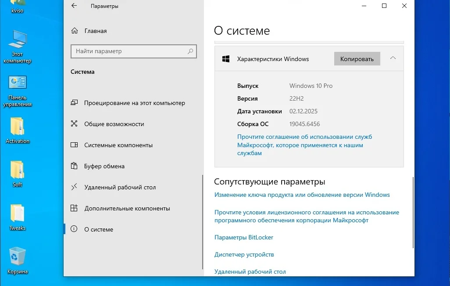Click into the Найти параметр search field
Viewport: 450px width, 286px height.
(x=129, y=51)
